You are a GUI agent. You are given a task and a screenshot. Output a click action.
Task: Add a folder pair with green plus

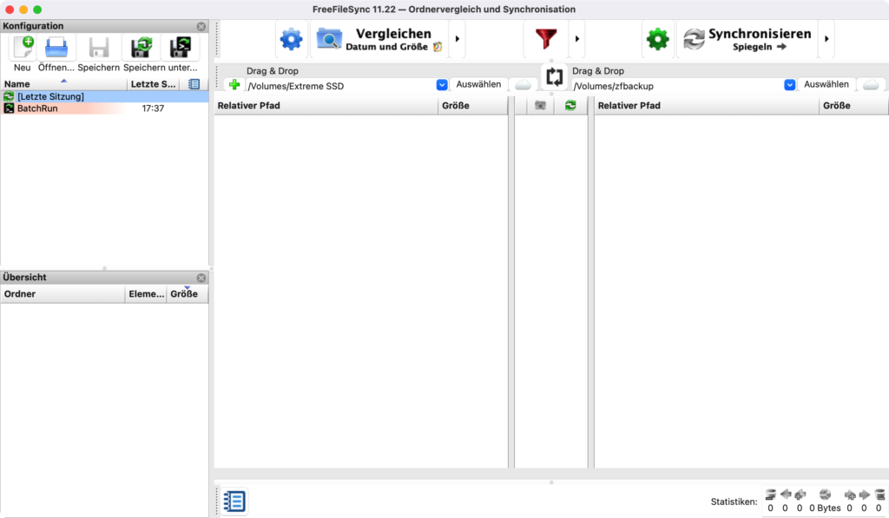234,85
